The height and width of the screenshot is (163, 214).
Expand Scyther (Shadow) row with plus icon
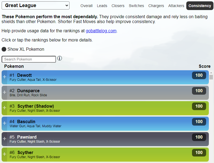pos(5,108)
